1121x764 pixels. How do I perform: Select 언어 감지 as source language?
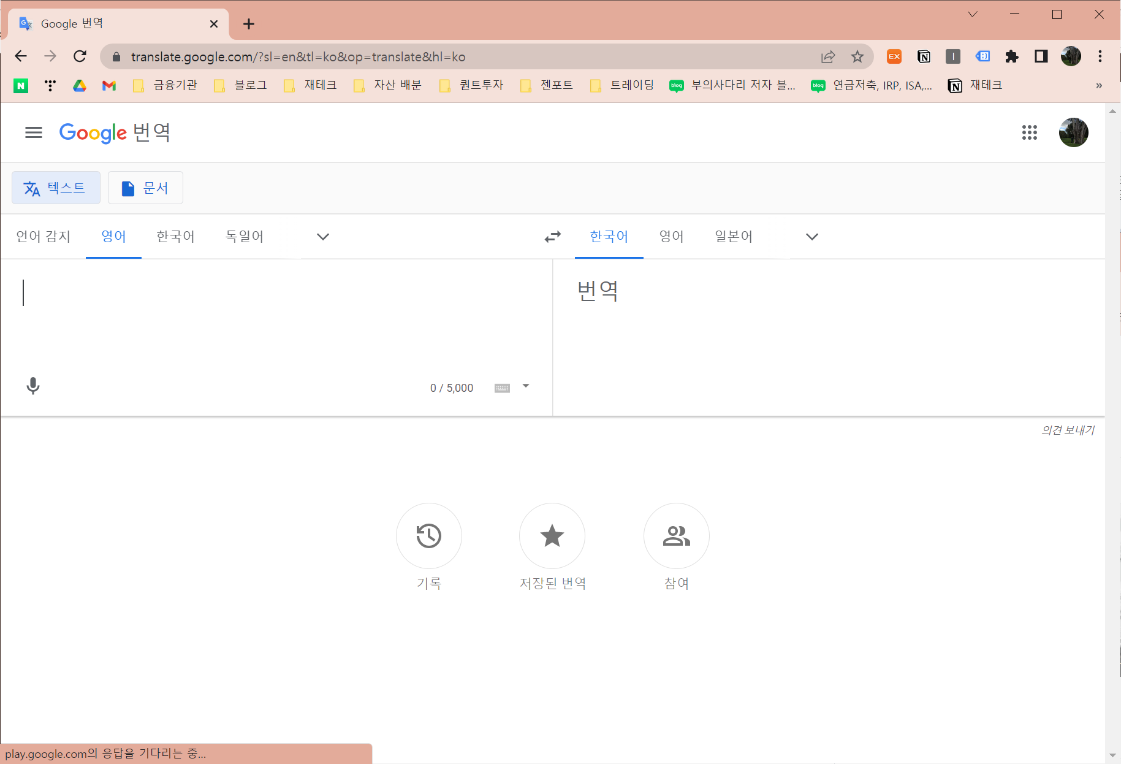coord(43,237)
